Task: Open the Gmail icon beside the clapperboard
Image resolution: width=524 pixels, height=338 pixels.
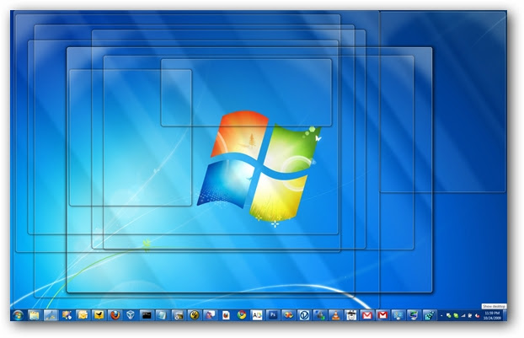Action: [367, 315]
